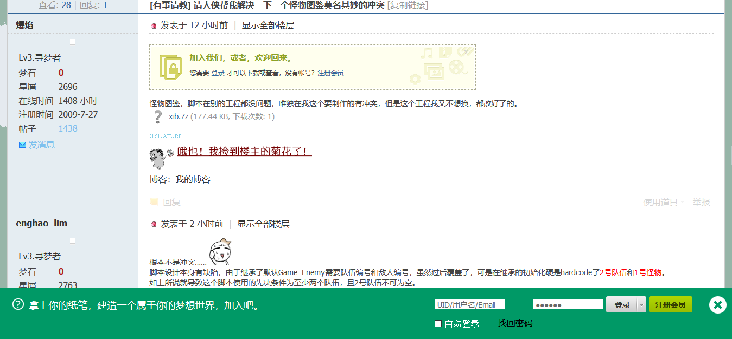
Task: Close the join notice with its X icon
Action: coord(466,52)
